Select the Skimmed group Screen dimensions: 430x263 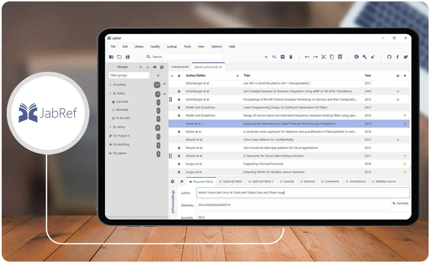click(122, 110)
